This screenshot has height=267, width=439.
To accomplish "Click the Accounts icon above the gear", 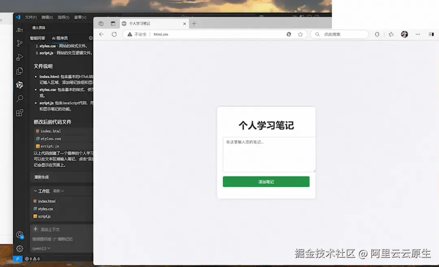I will coord(20,235).
